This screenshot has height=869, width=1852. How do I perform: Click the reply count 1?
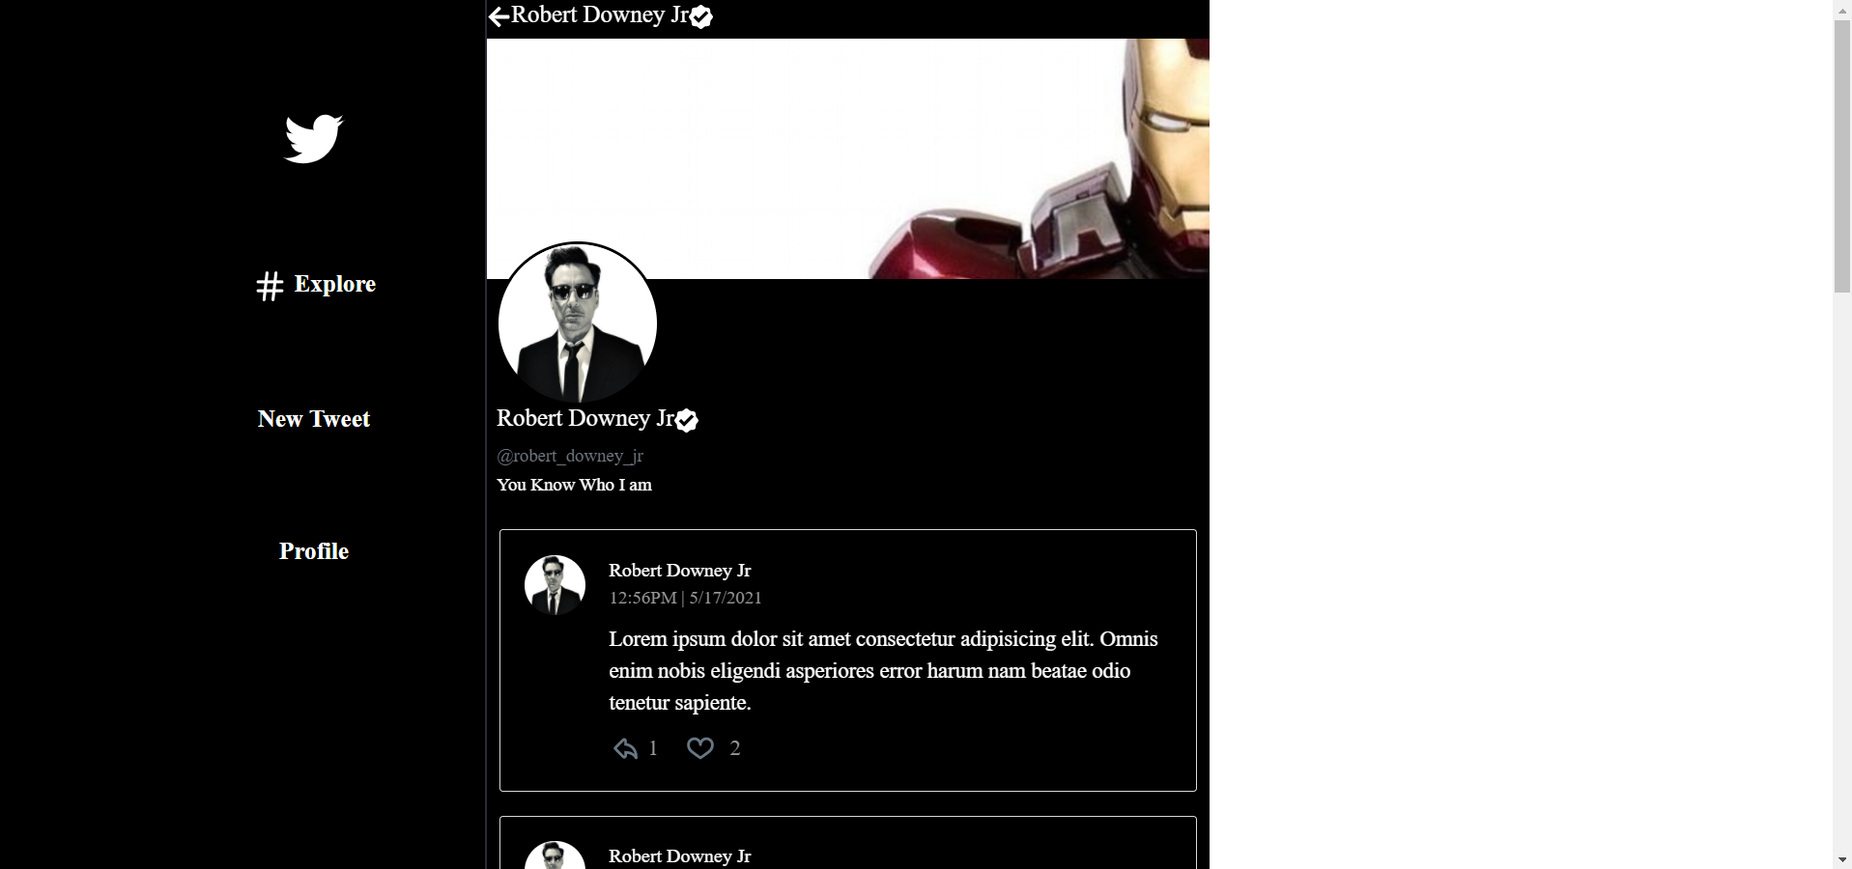pyautogui.click(x=653, y=748)
